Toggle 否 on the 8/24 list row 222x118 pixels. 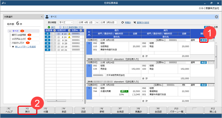click(x=53, y=37)
